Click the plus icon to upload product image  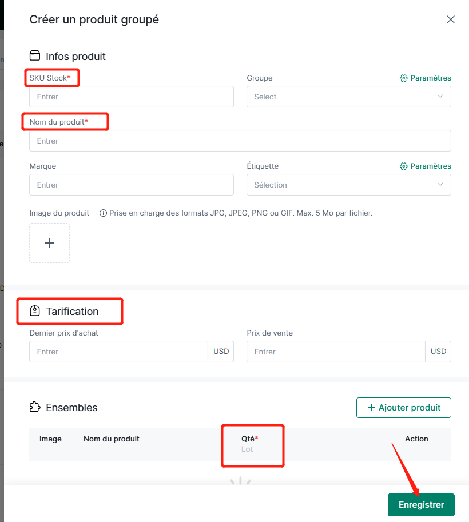tap(50, 242)
